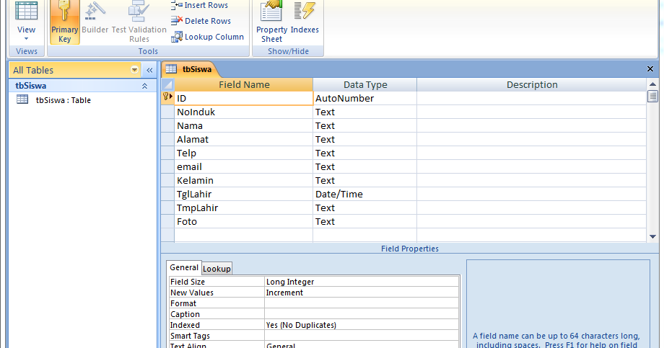Run Test Validation Rules
This screenshot has width=664, height=348.
pyautogui.click(x=139, y=22)
